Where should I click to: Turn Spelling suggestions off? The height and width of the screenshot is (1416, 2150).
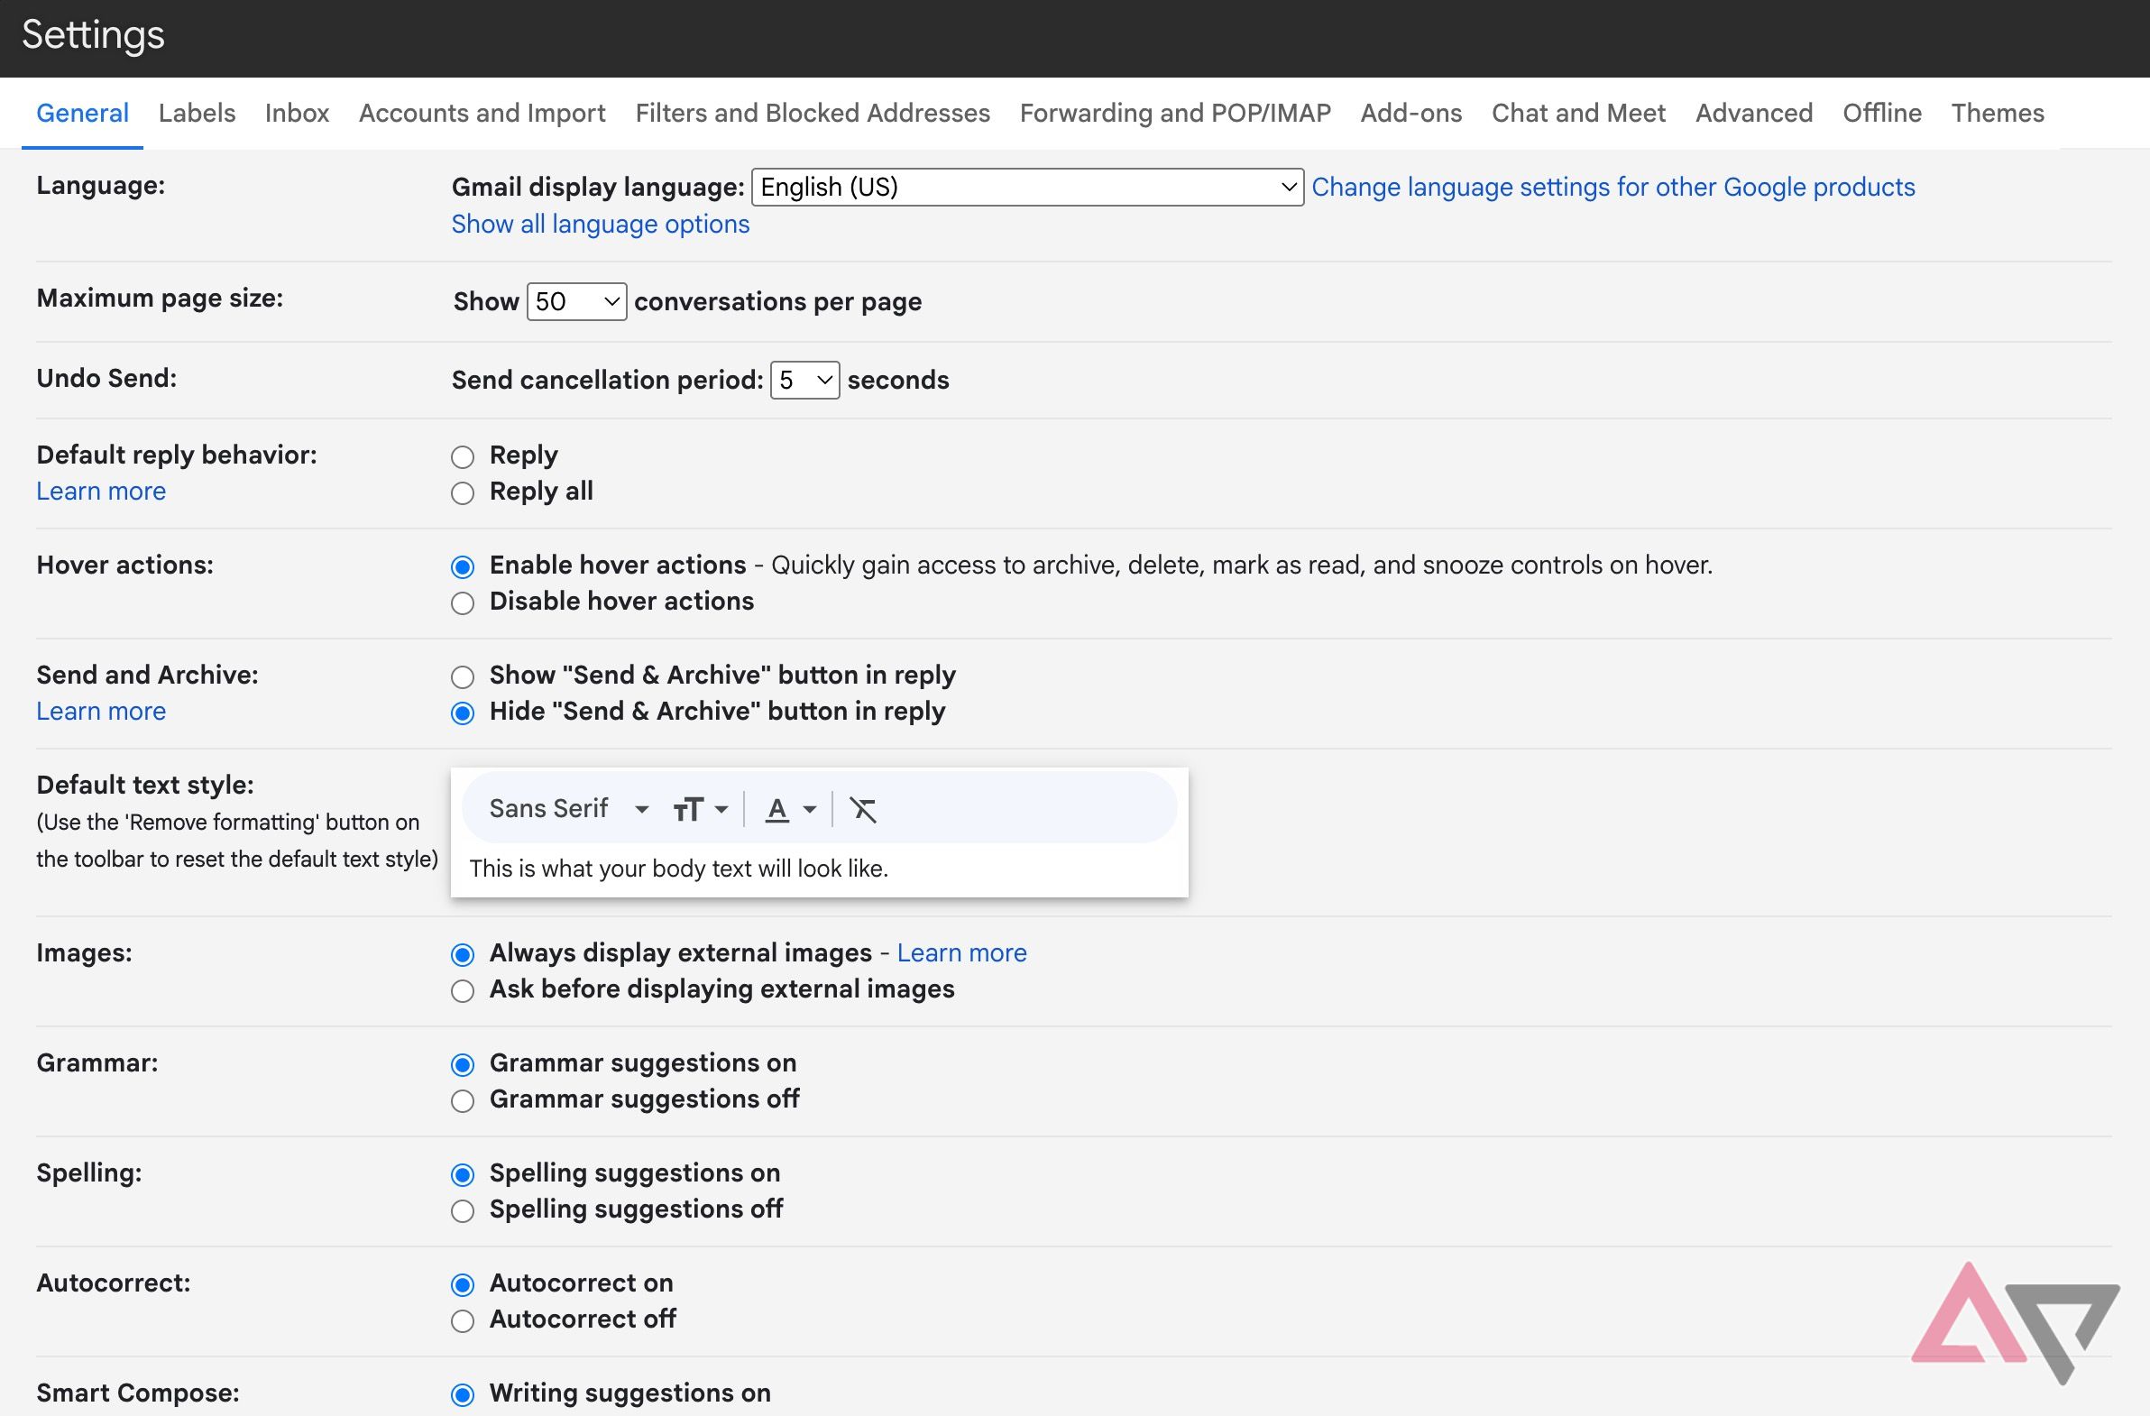pos(463,1211)
